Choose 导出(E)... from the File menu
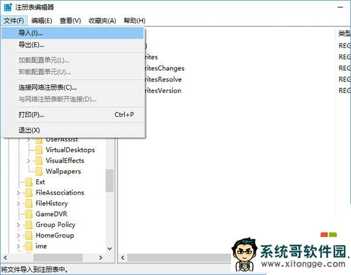The width and height of the screenshot is (351, 275). pyautogui.click(x=73, y=45)
